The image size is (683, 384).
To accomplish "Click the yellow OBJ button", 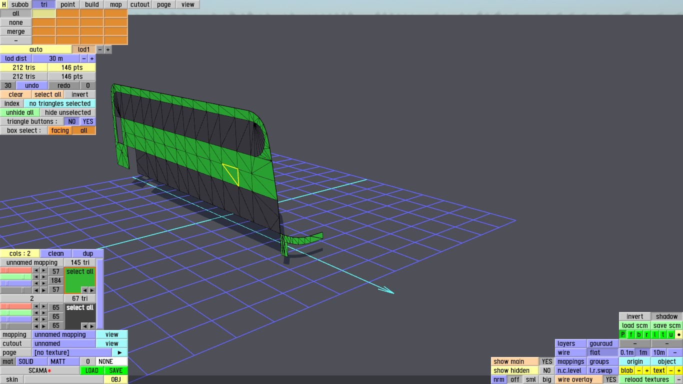I will pos(116,379).
